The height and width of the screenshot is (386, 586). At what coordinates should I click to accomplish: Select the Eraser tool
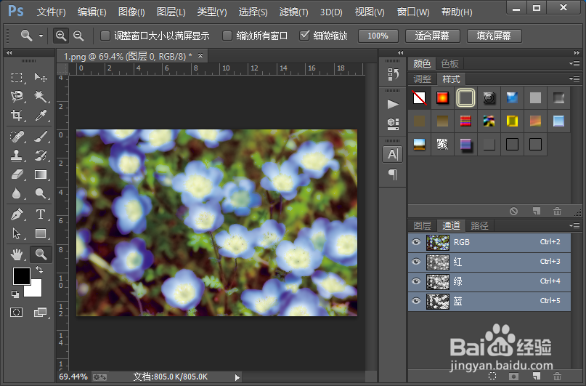click(17, 174)
